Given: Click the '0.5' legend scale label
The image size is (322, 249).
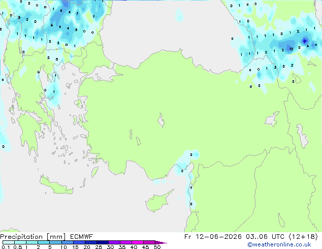Looking at the screenshot, I should click(x=18, y=247).
